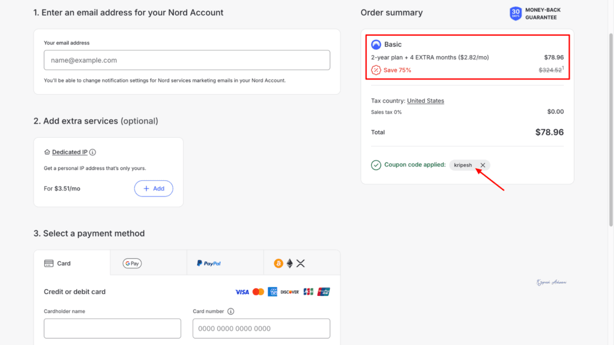Click the crossed-out price $324.52
Screen dimensions: 614x345
[550, 70]
